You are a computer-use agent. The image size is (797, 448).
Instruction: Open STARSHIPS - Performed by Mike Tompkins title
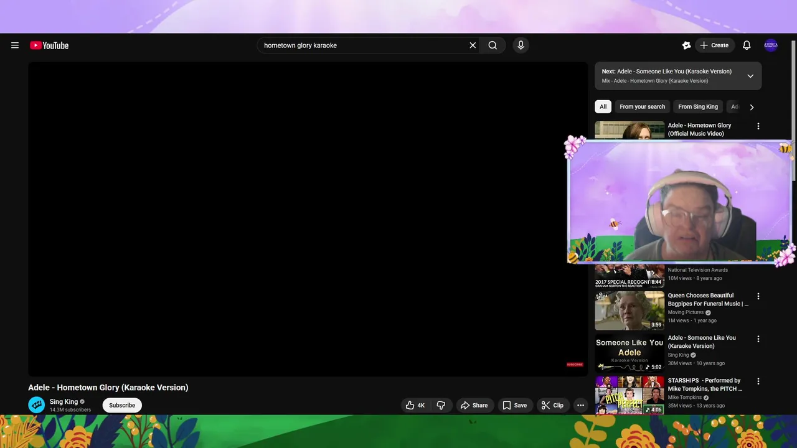705,384
